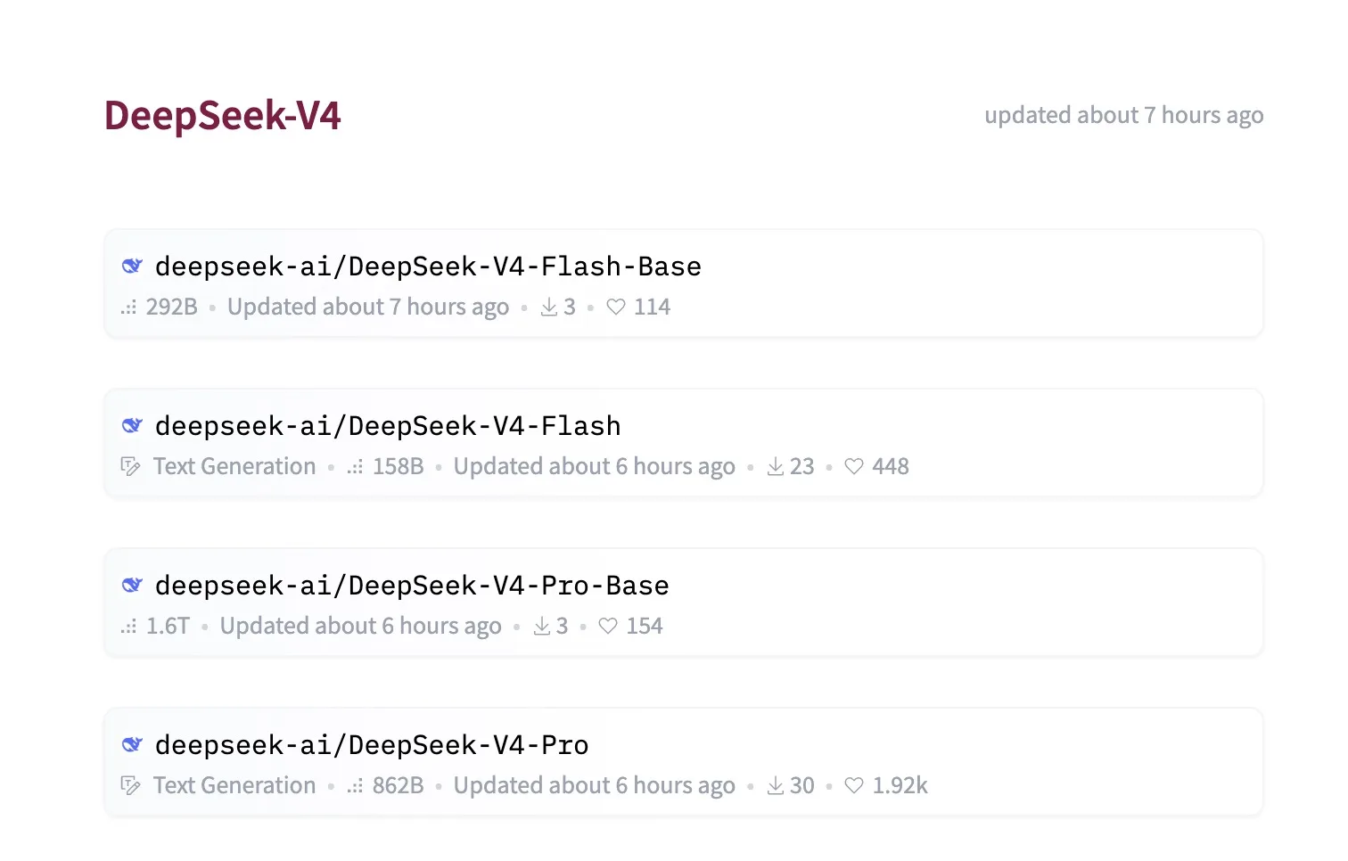Image resolution: width=1348 pixels, height=861 pixels.
Task: Open the deepseek-ai/DeepSeek-V4-Flash model
Action: (388, 426)
